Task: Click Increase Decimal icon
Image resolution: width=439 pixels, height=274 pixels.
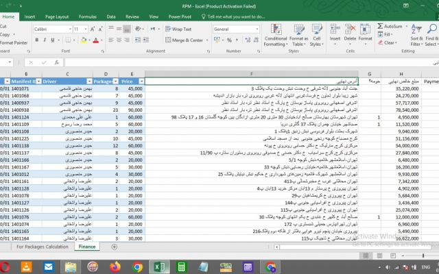Action: point(248,40)
